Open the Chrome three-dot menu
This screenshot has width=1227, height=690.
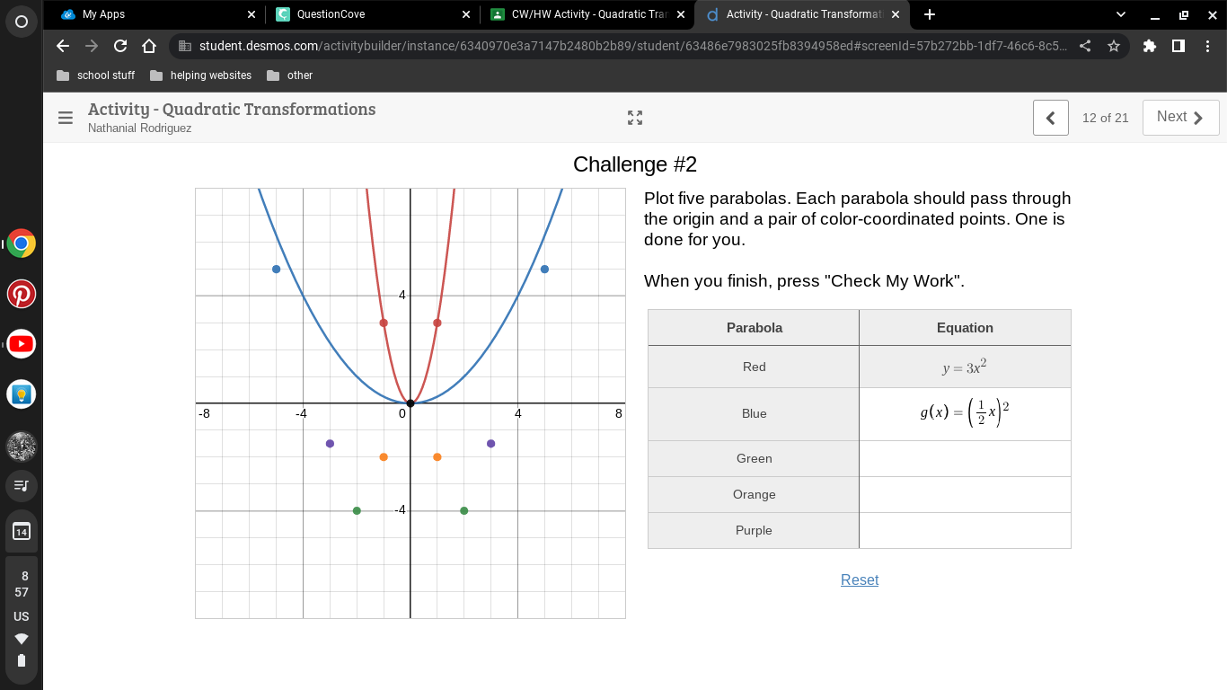(1207, 46)
